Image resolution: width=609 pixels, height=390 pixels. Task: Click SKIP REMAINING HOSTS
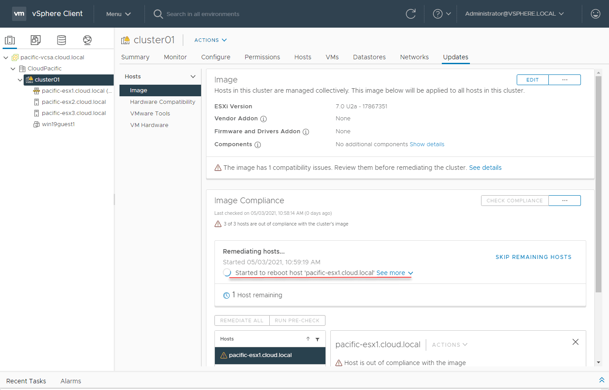[533, 257]
